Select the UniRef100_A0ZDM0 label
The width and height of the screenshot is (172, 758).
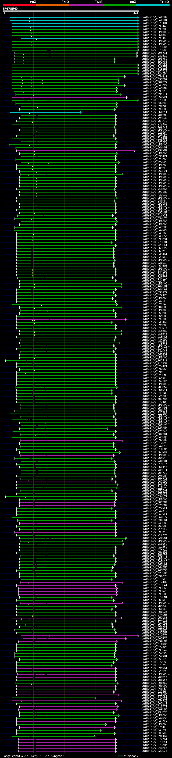click(x=154, y=109)
